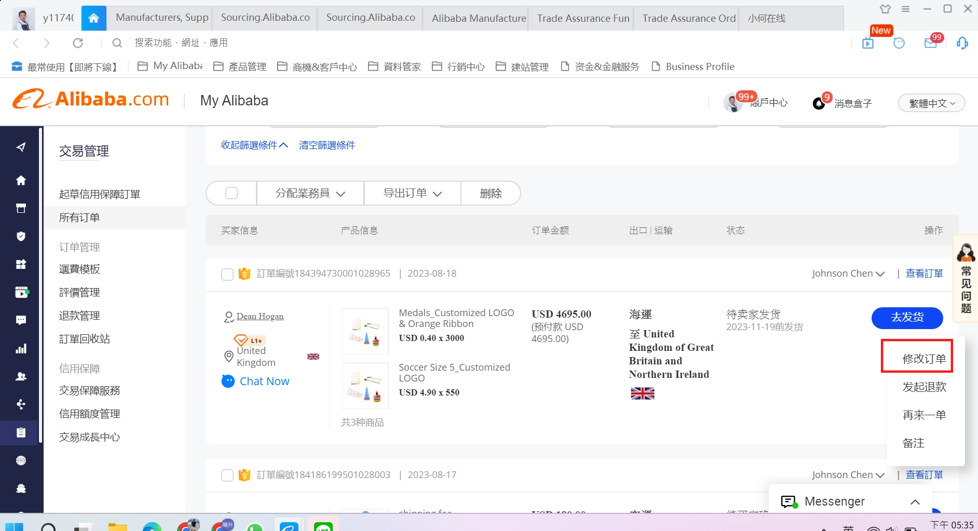The image size is (978, 531).
Task: Click the 去发货 button
Action: point(907,318)
